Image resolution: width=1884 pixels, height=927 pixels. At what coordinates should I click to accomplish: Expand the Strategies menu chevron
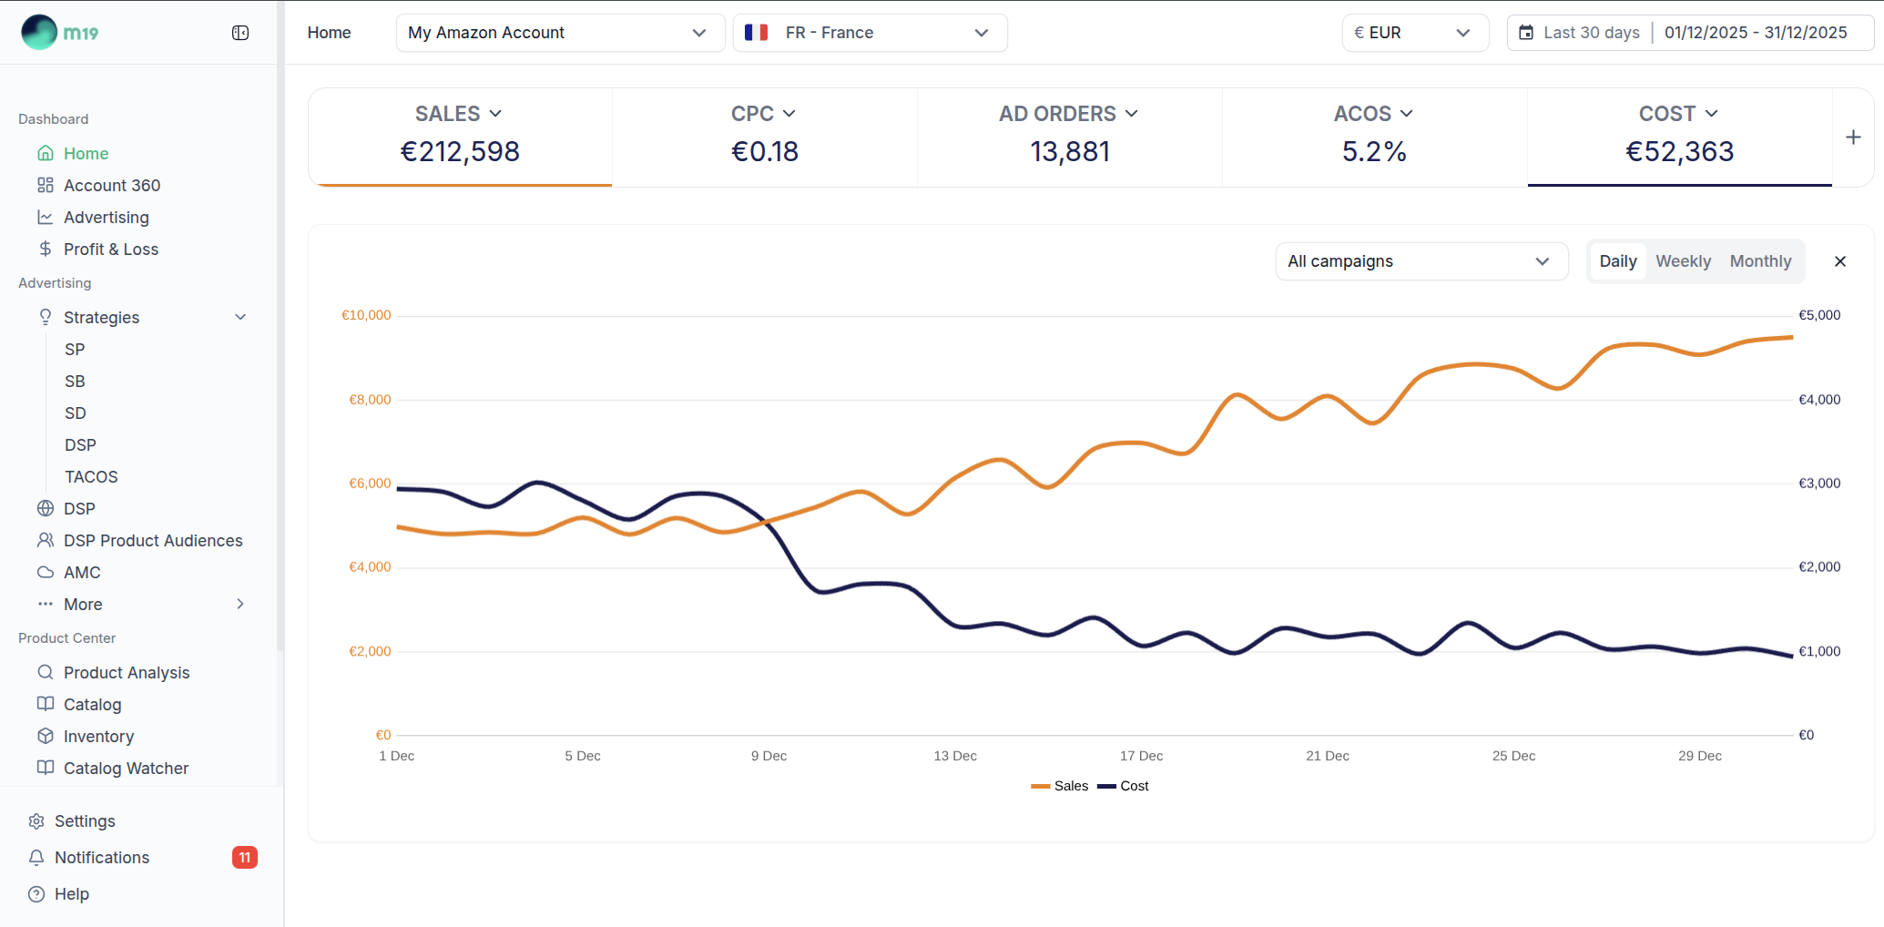[x=239, y=317]
